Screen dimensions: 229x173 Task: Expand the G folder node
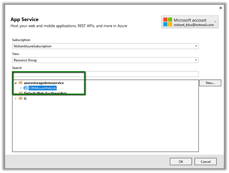(x=16, y=99)
